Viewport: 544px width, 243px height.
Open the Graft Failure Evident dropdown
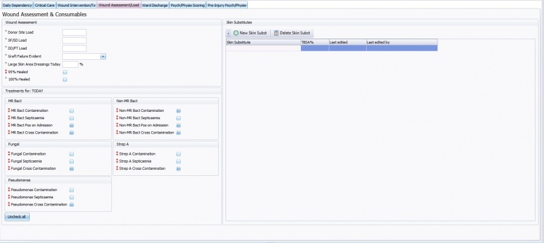click(x=103, y=56)
